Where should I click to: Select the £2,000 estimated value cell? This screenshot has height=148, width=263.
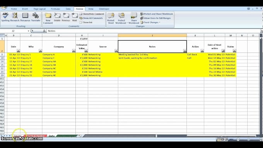pos(82,65)
